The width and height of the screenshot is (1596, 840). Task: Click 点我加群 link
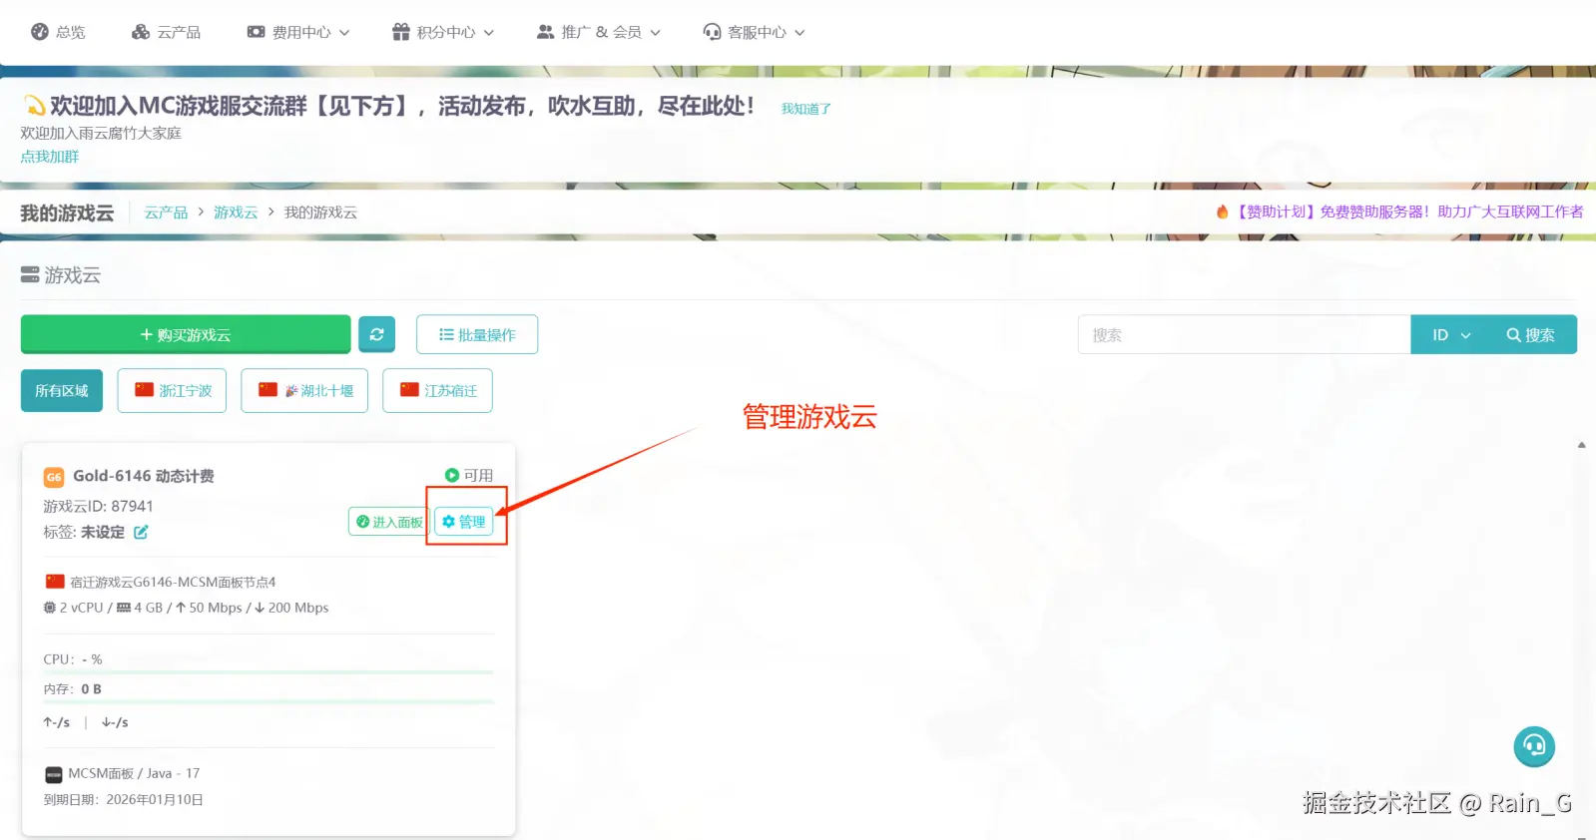coord(50,157)
